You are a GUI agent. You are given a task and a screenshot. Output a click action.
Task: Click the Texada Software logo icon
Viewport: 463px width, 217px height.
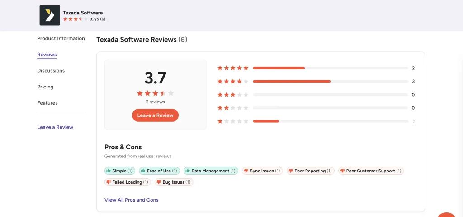point(50,15)
